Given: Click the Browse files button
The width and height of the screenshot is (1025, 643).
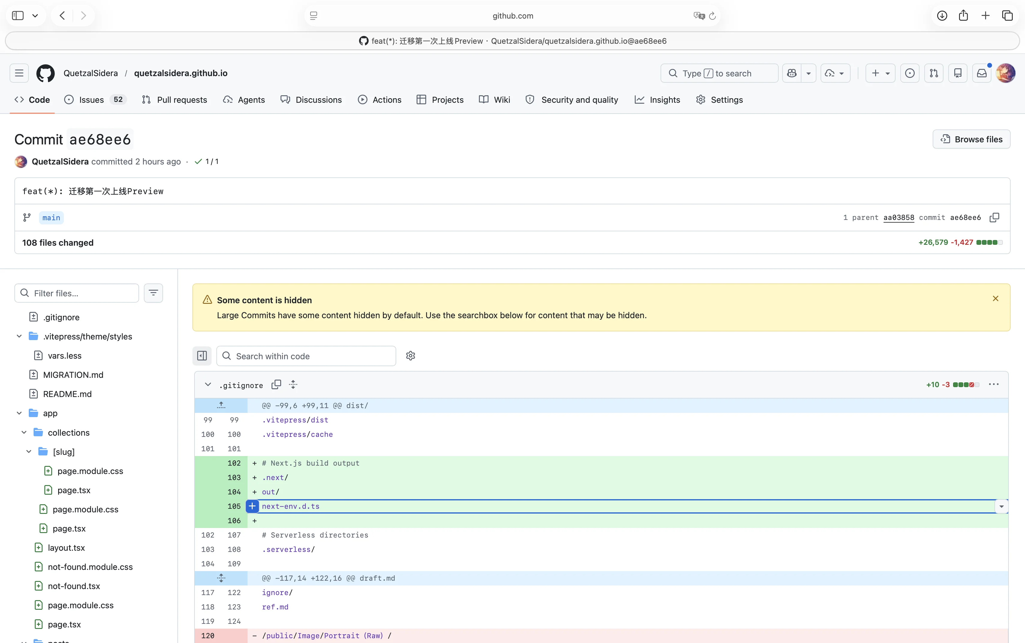Looking at the screenshot, I should pyautogui.click(x=971, y=139).
